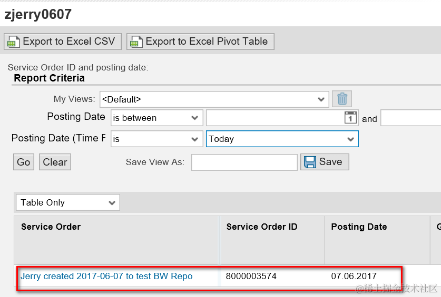Open the 'Jerry created 2017-06-07 to test BW Repo' link
441x297 pixels.
click(106, 276)
